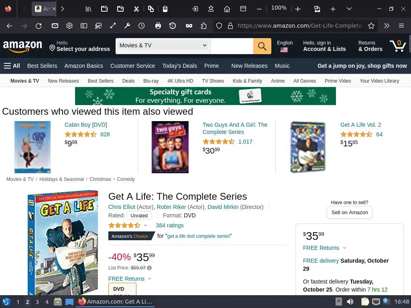Bookmark this page with the star
Viewport: 411px width, 308px height.
pyautogui.click(x=371, y=26)
